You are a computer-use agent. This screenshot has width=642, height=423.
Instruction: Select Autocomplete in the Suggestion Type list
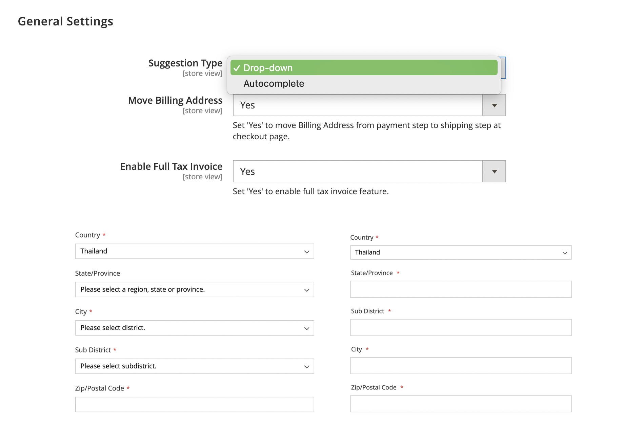[274, 83]
